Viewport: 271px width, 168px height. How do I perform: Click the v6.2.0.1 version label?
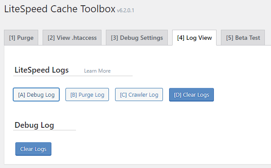tap(126, 10)
